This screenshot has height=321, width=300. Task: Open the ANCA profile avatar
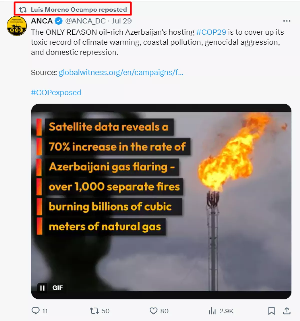click(17, 26)
